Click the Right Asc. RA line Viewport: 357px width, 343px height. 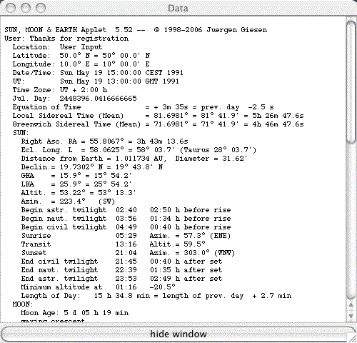pyautogui.click(x=104, y=141)
